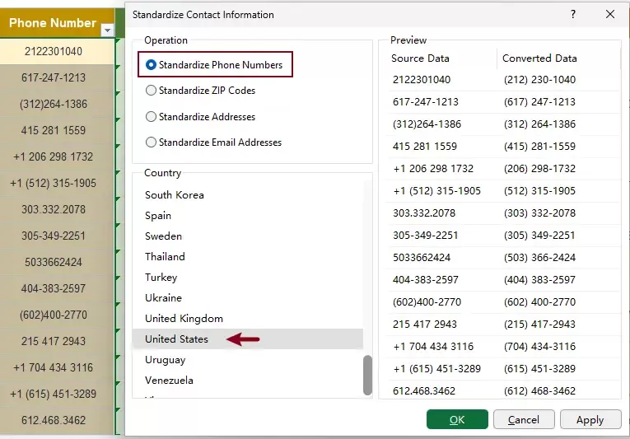Click preview converted value (212) 230-1040
The image size is (630, 439).
coord(539,80)
